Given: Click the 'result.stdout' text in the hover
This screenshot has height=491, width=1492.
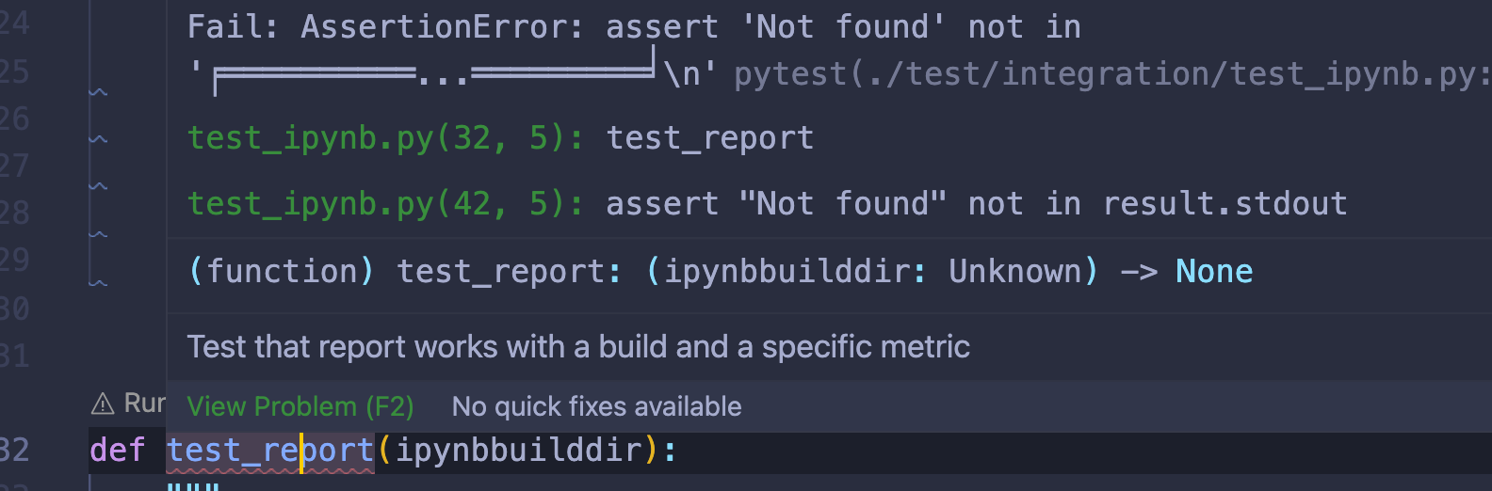Looking at the screenshot, I should click(x=1224, y=204).
